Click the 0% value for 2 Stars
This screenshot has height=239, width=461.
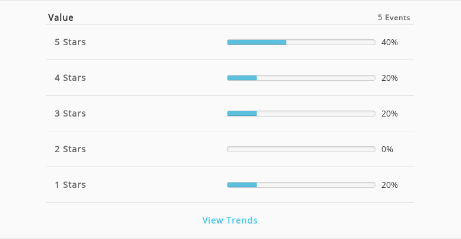click(387, 149)
